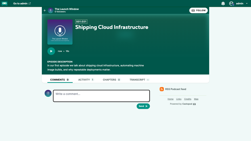Open the Go to admin link

point(22,4)
